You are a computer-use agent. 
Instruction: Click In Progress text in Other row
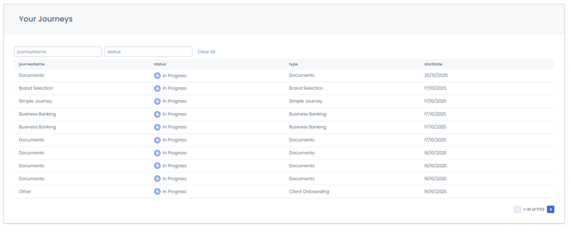[x=175, y=191]
